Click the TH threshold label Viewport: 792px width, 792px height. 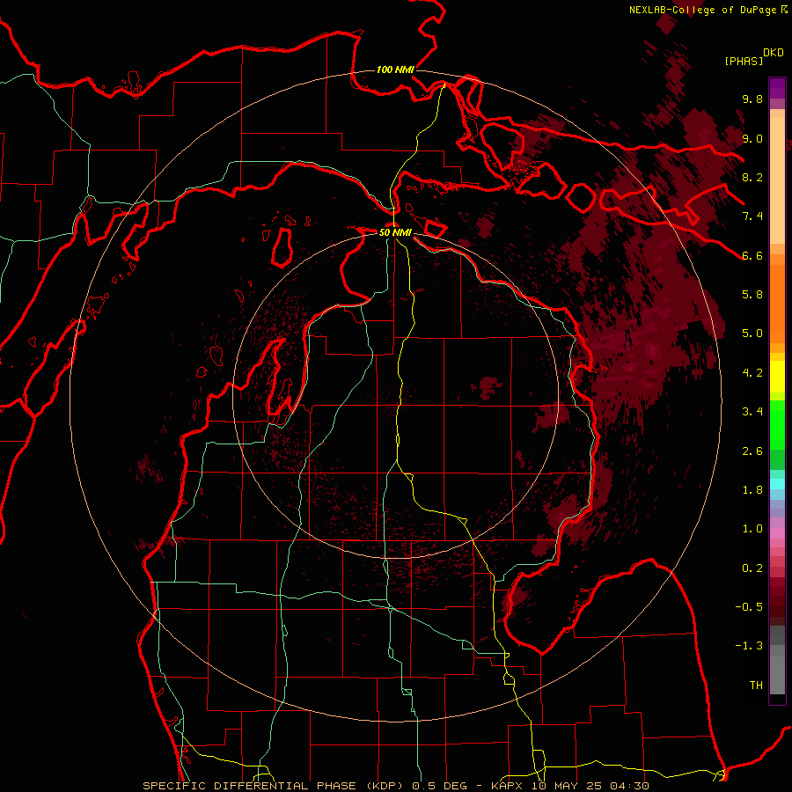pyautogui.click(x=756, y=686)
